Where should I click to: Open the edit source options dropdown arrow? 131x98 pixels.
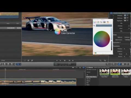(14, 64)
